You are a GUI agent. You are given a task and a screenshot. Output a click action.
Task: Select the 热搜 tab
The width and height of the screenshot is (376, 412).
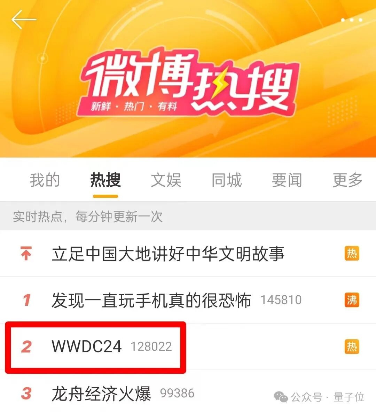[105, 180]
